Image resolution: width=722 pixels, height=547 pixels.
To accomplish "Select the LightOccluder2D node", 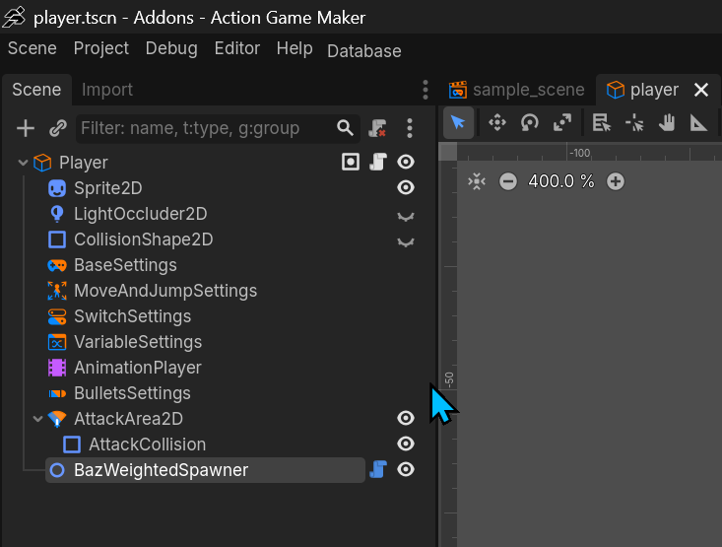I will click(x=141, y=214).
